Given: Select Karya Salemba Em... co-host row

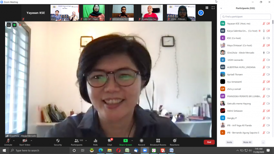Looking at the screenshot, I should point(245,31).
